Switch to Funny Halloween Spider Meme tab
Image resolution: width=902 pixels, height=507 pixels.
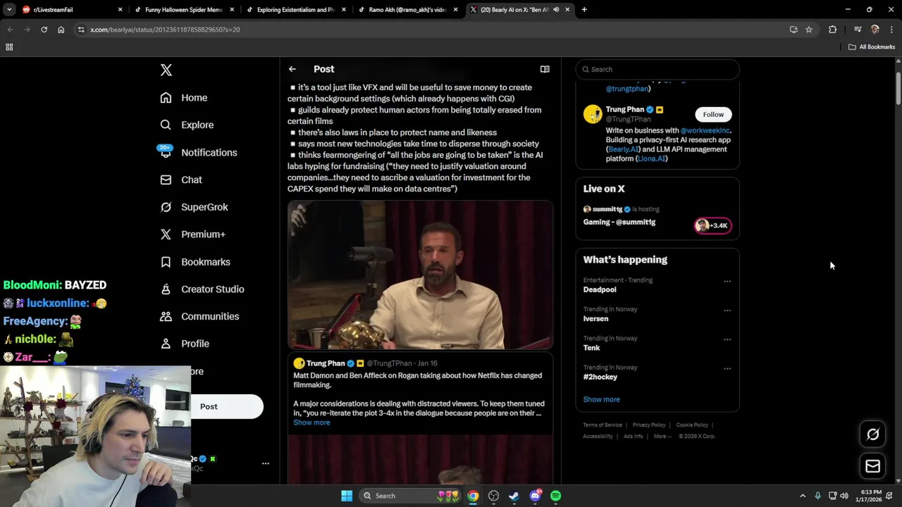coord(185,10)
